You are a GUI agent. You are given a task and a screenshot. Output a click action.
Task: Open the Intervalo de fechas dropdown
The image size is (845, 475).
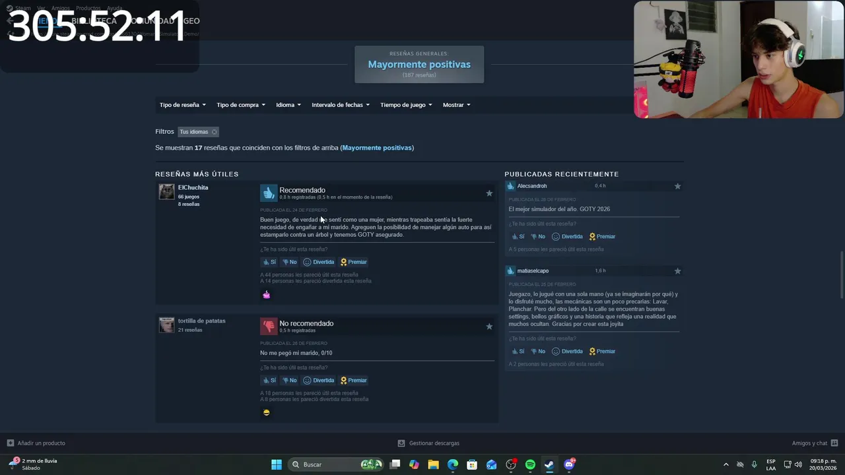point(341,105)
